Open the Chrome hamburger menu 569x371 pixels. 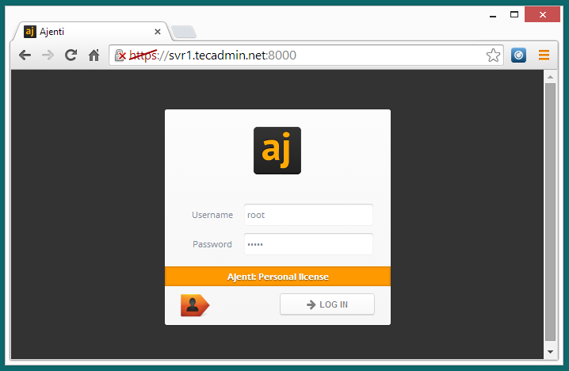544,55
